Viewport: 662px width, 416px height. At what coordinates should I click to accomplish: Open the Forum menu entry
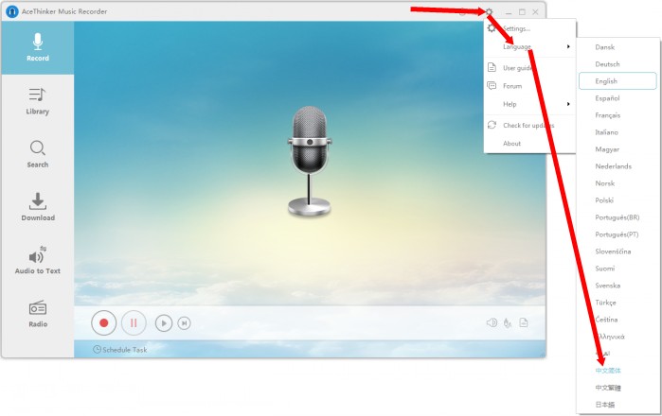tap(529, 86)
